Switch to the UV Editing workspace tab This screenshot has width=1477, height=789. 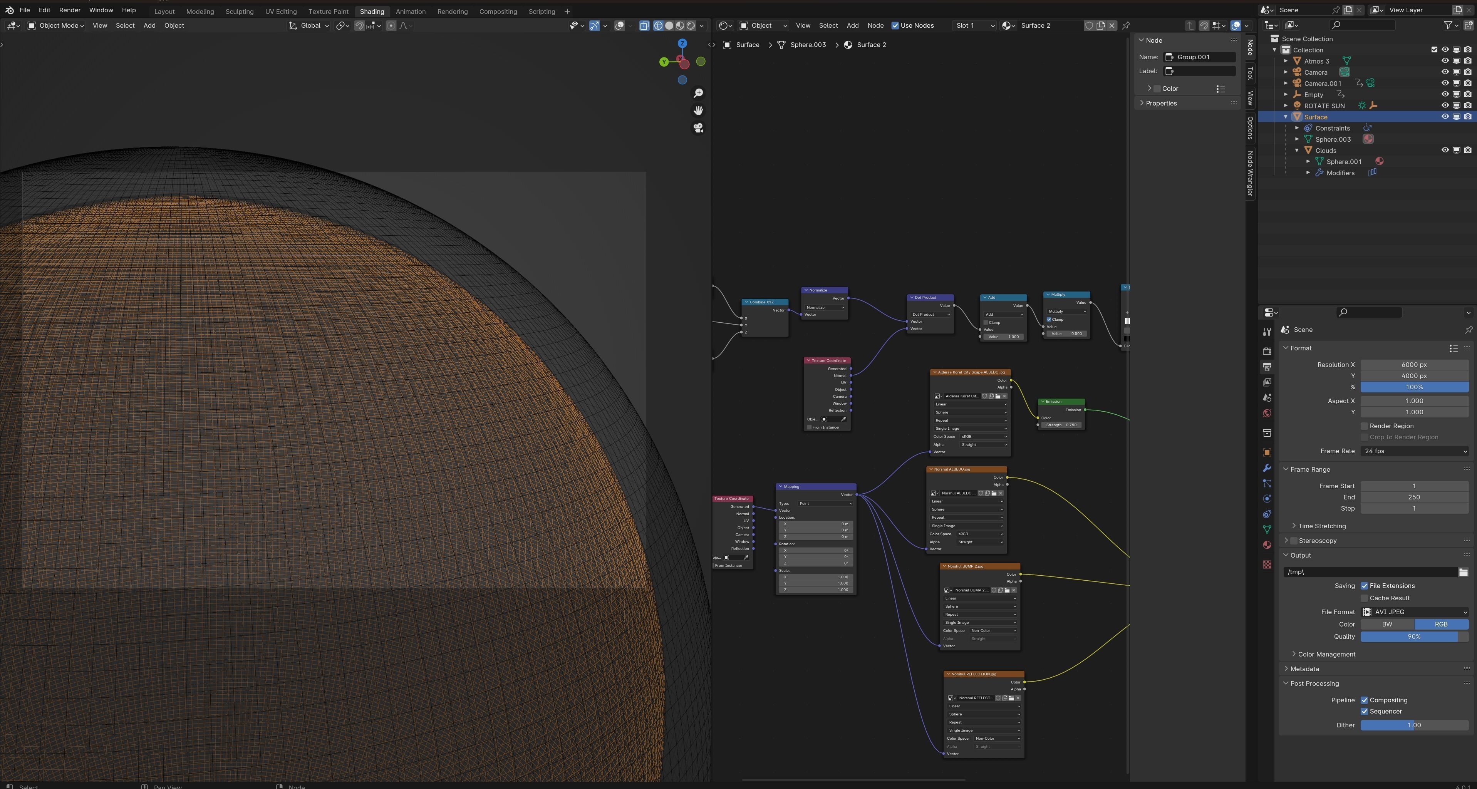(281, 12)
